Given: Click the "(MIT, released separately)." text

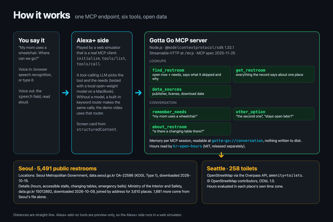Looking at the screenshot, I should point(224,146).
